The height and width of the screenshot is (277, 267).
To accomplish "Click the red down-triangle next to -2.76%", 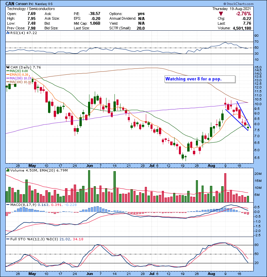I will pyautogui.click(x=221, y=14).
